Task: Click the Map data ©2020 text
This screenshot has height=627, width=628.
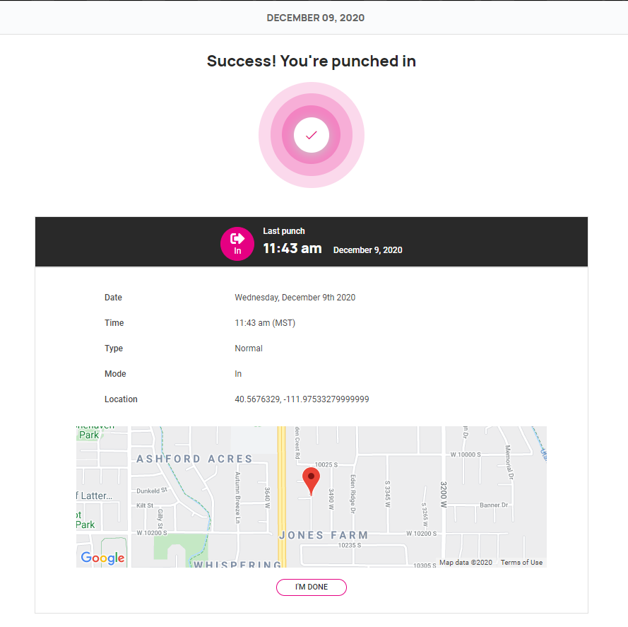Action: pos(466,563)
